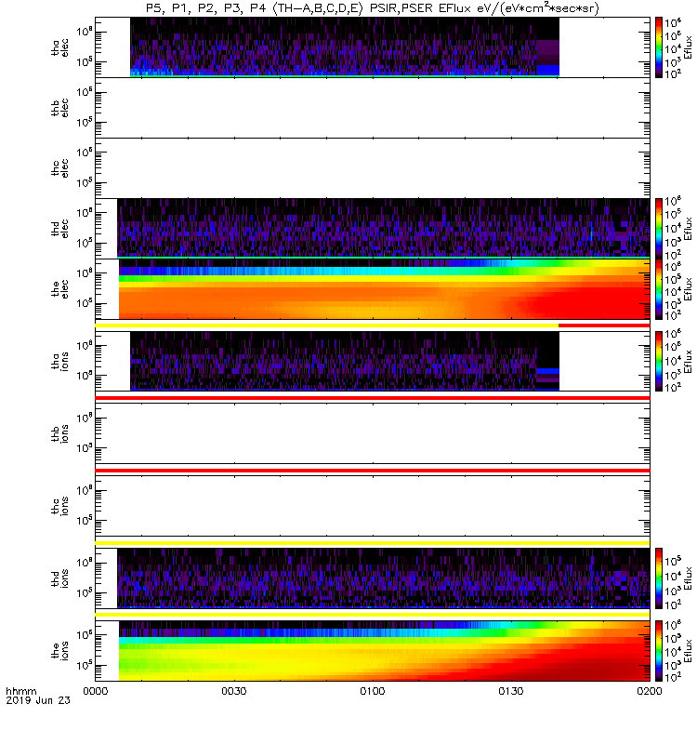The width and height of the screenshot is (697, 744).
Task: Select the 'thd ions' axis label
Action: (x=60, y=578)
